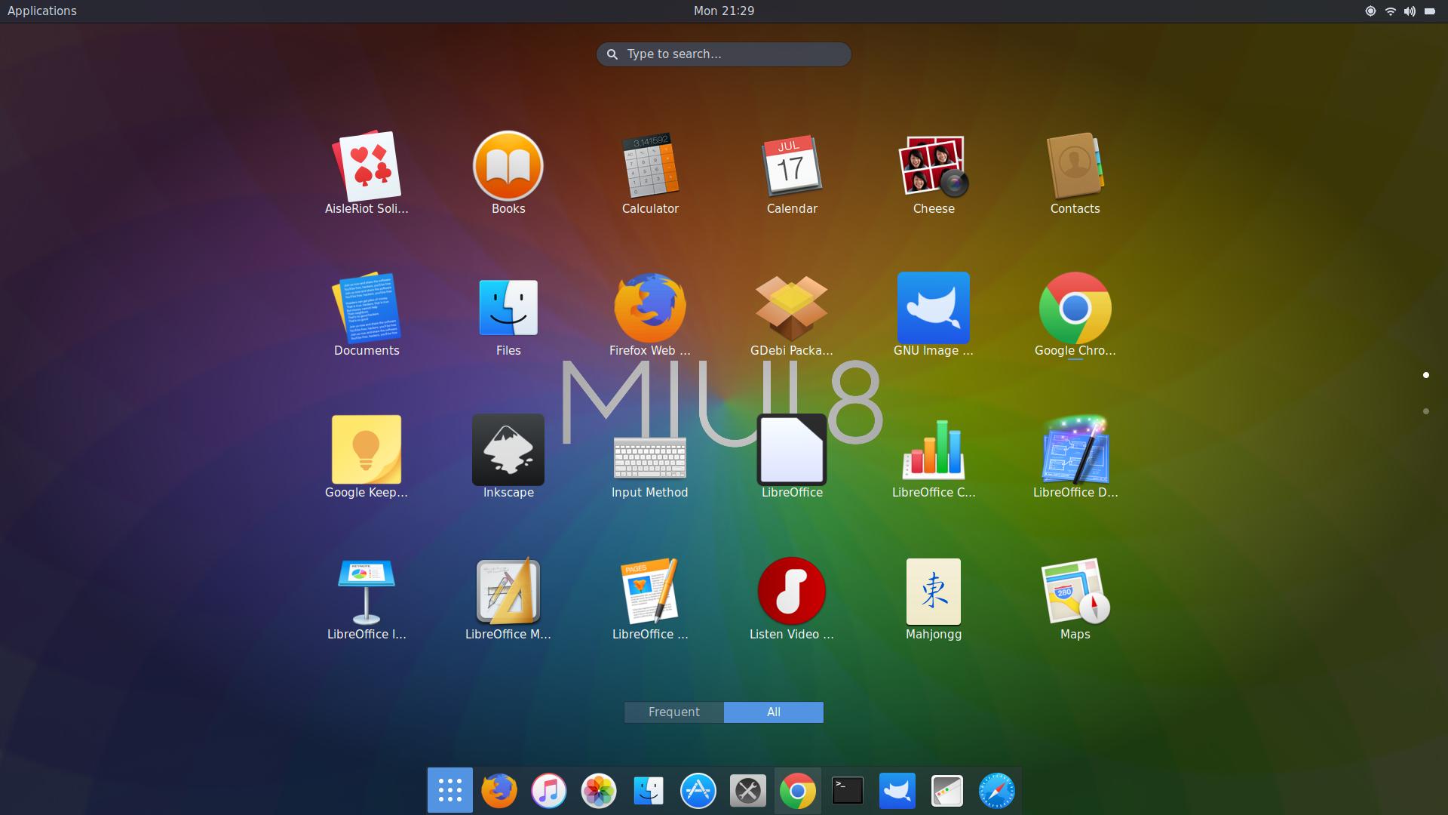Screen dimensions: 1448x815
Task: Launch GNU Image Manipulation Program from the grid
Action: (934, 309)
